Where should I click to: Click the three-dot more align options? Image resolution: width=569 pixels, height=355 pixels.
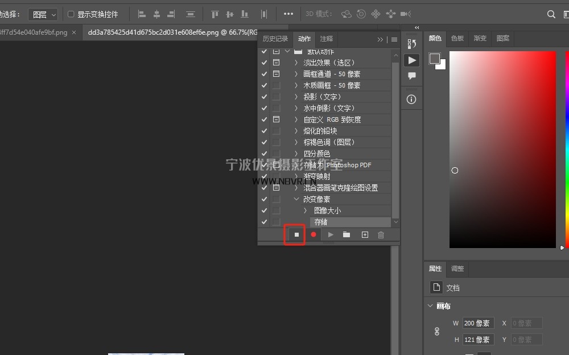(x=288, y=14)
